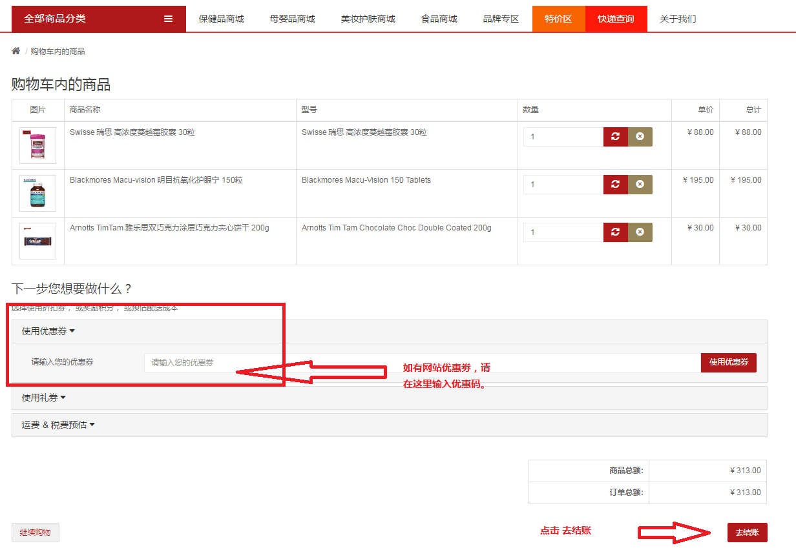Update quantity for Arnotts TimTam item
Screen dimensions: 796x550
pos(615,232)
